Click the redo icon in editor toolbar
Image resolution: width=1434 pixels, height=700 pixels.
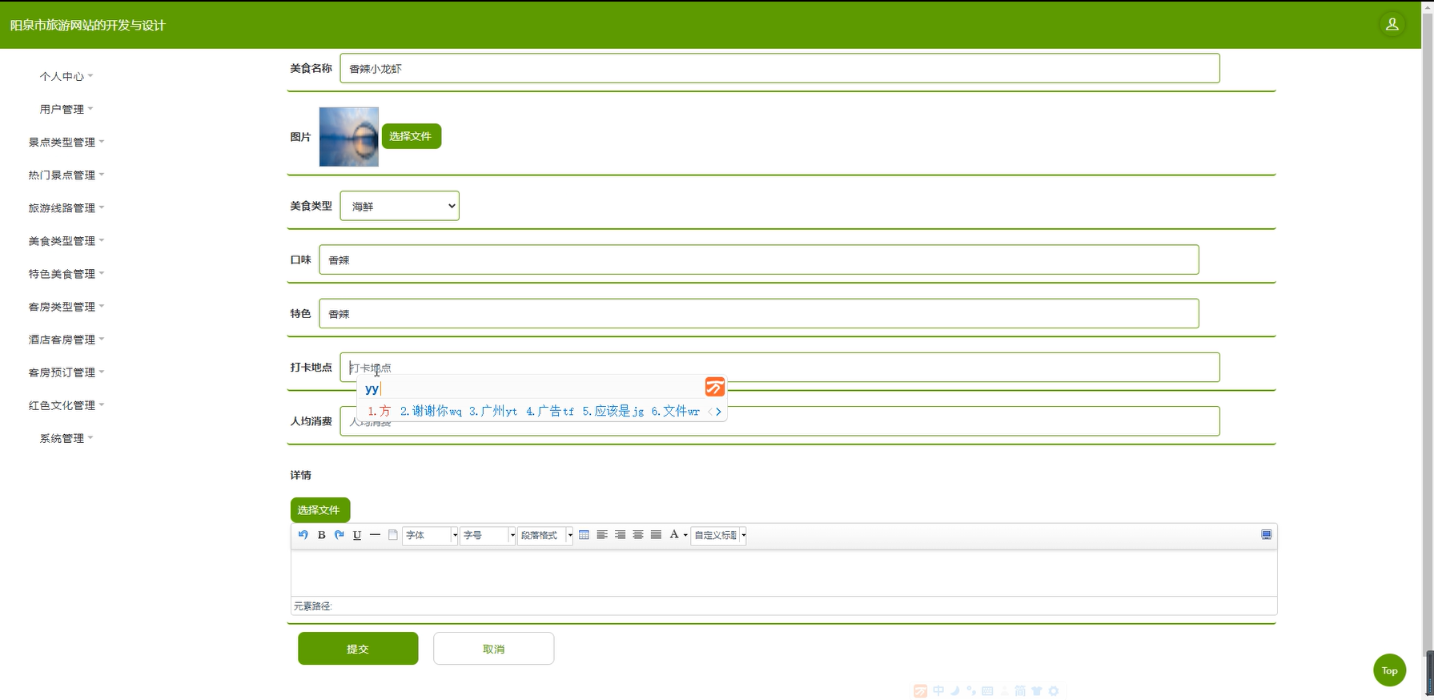coord(339,535)
